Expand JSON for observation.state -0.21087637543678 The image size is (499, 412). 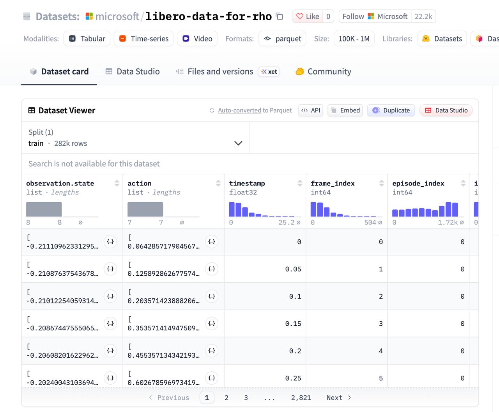pos(110,269)
